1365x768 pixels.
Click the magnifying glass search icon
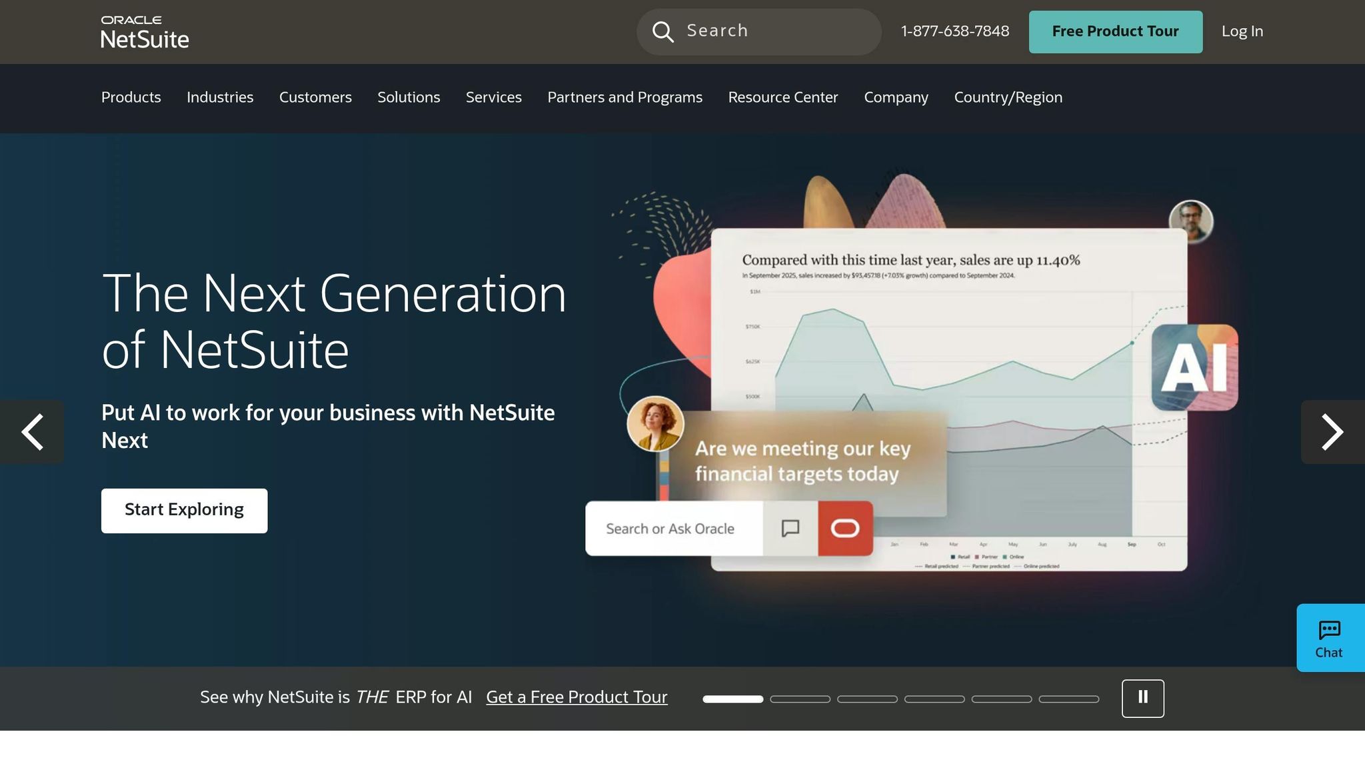[663, 31]
